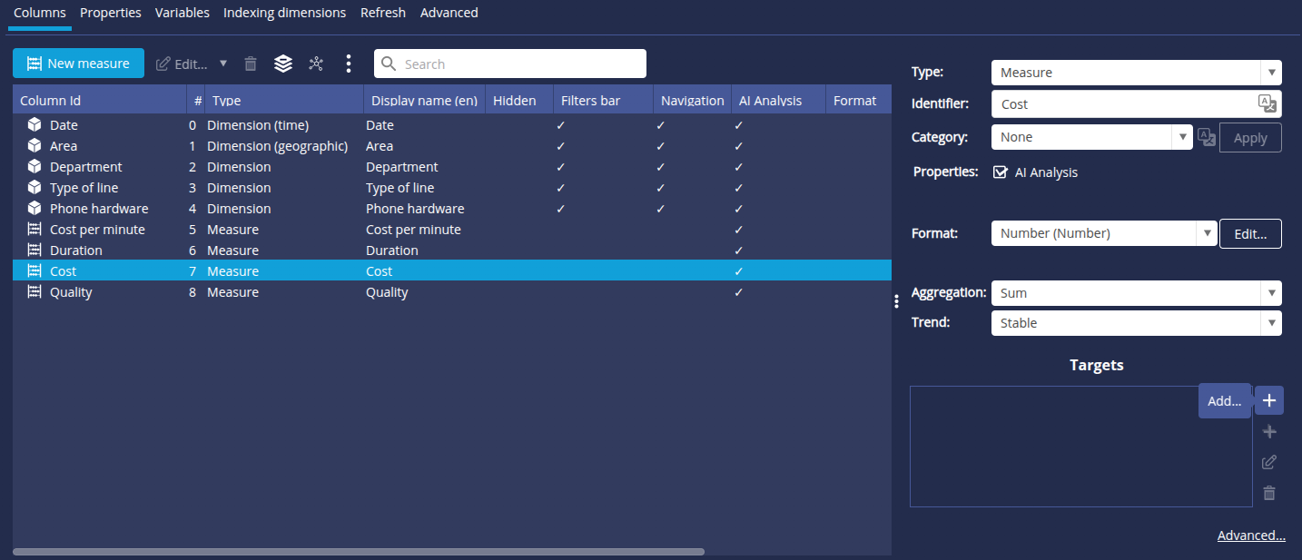
Task: Click the stacked layers icon in toolbar
Action: tap(283, 64)
